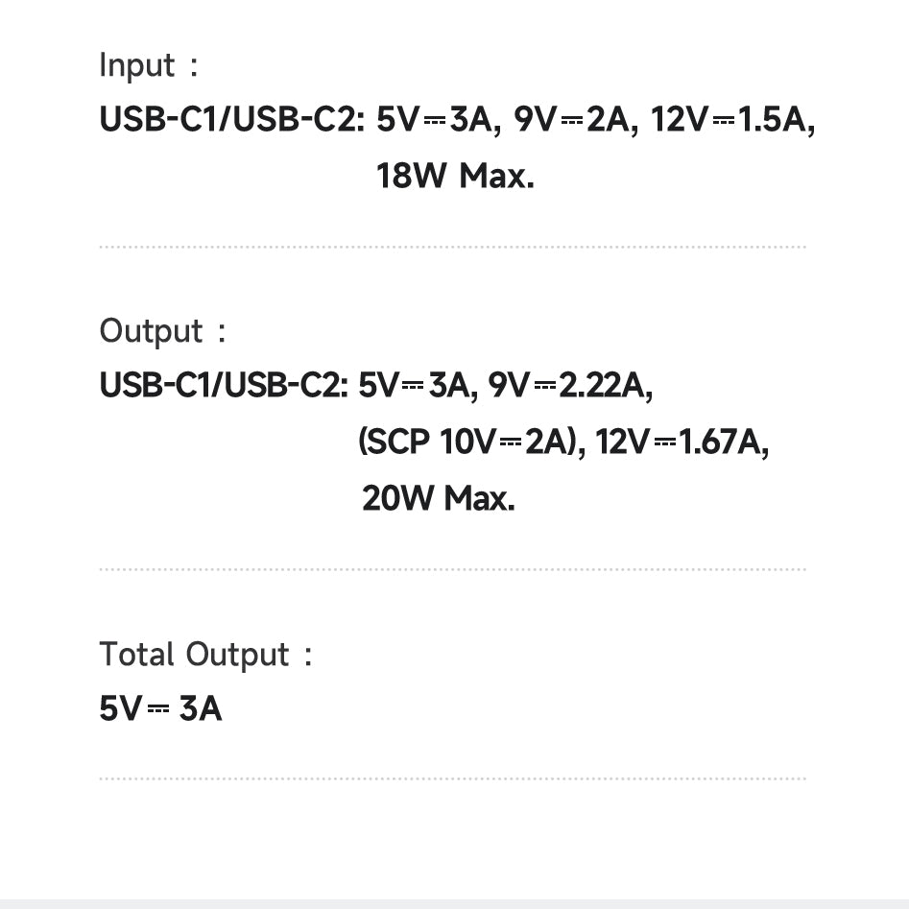Click the 5V 3A total output value
This screenshot has height=909, width=909.
tap(160, 708)
